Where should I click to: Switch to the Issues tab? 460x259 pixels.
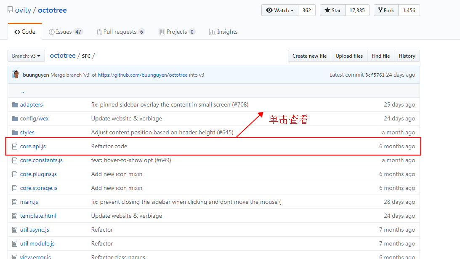click(x=66, y=32)
